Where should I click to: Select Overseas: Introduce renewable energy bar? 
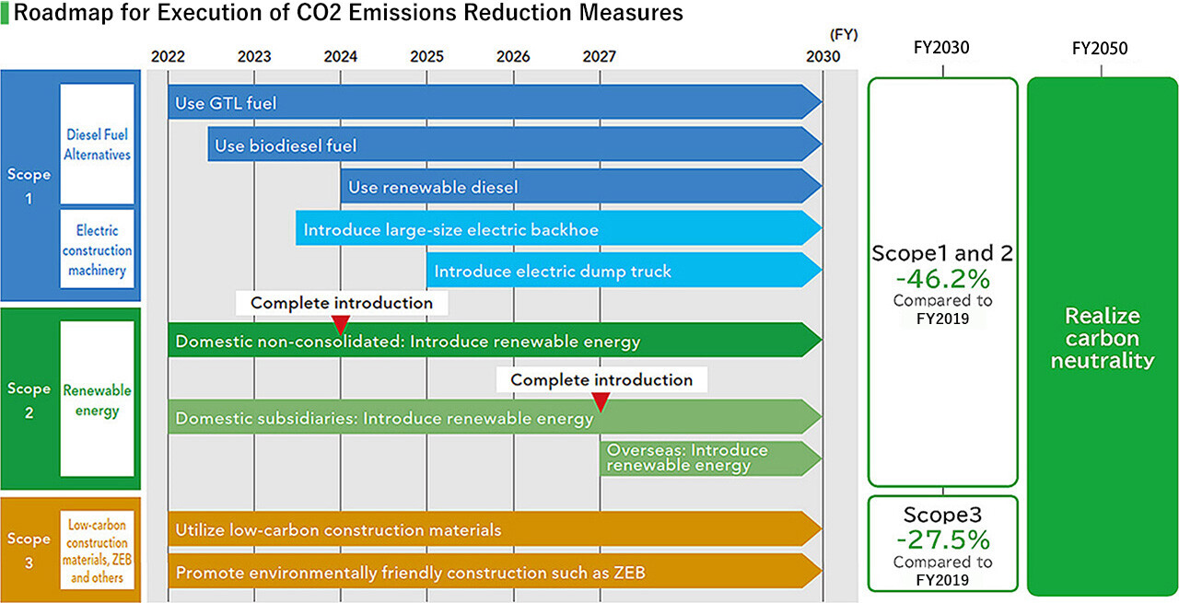709,458
